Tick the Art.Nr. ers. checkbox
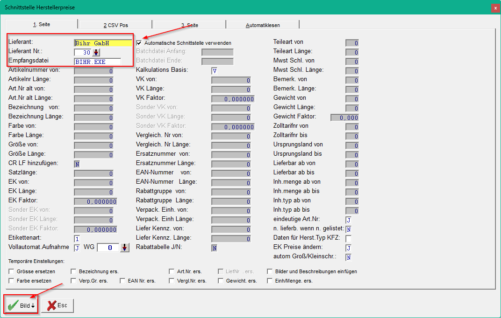 click(x=172, y=271)
